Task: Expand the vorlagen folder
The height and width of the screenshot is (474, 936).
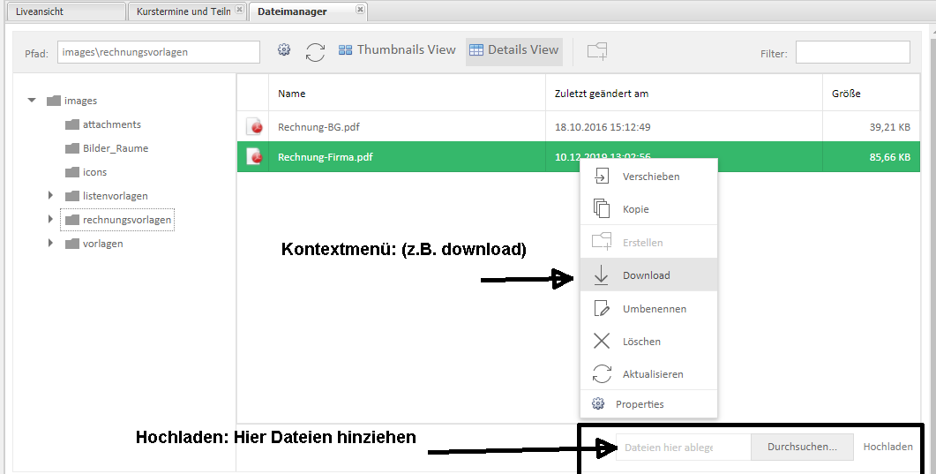Action: click(x=51, y=243)
